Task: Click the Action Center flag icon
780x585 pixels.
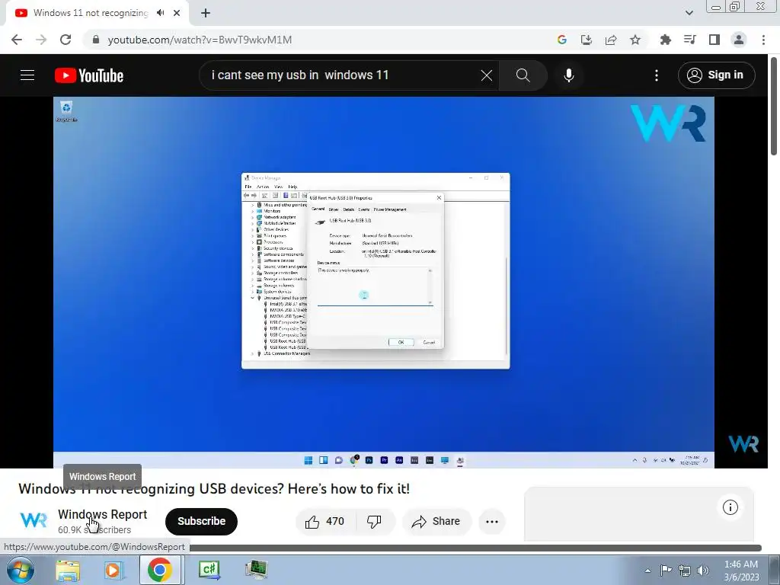Action: coord(666,570)
